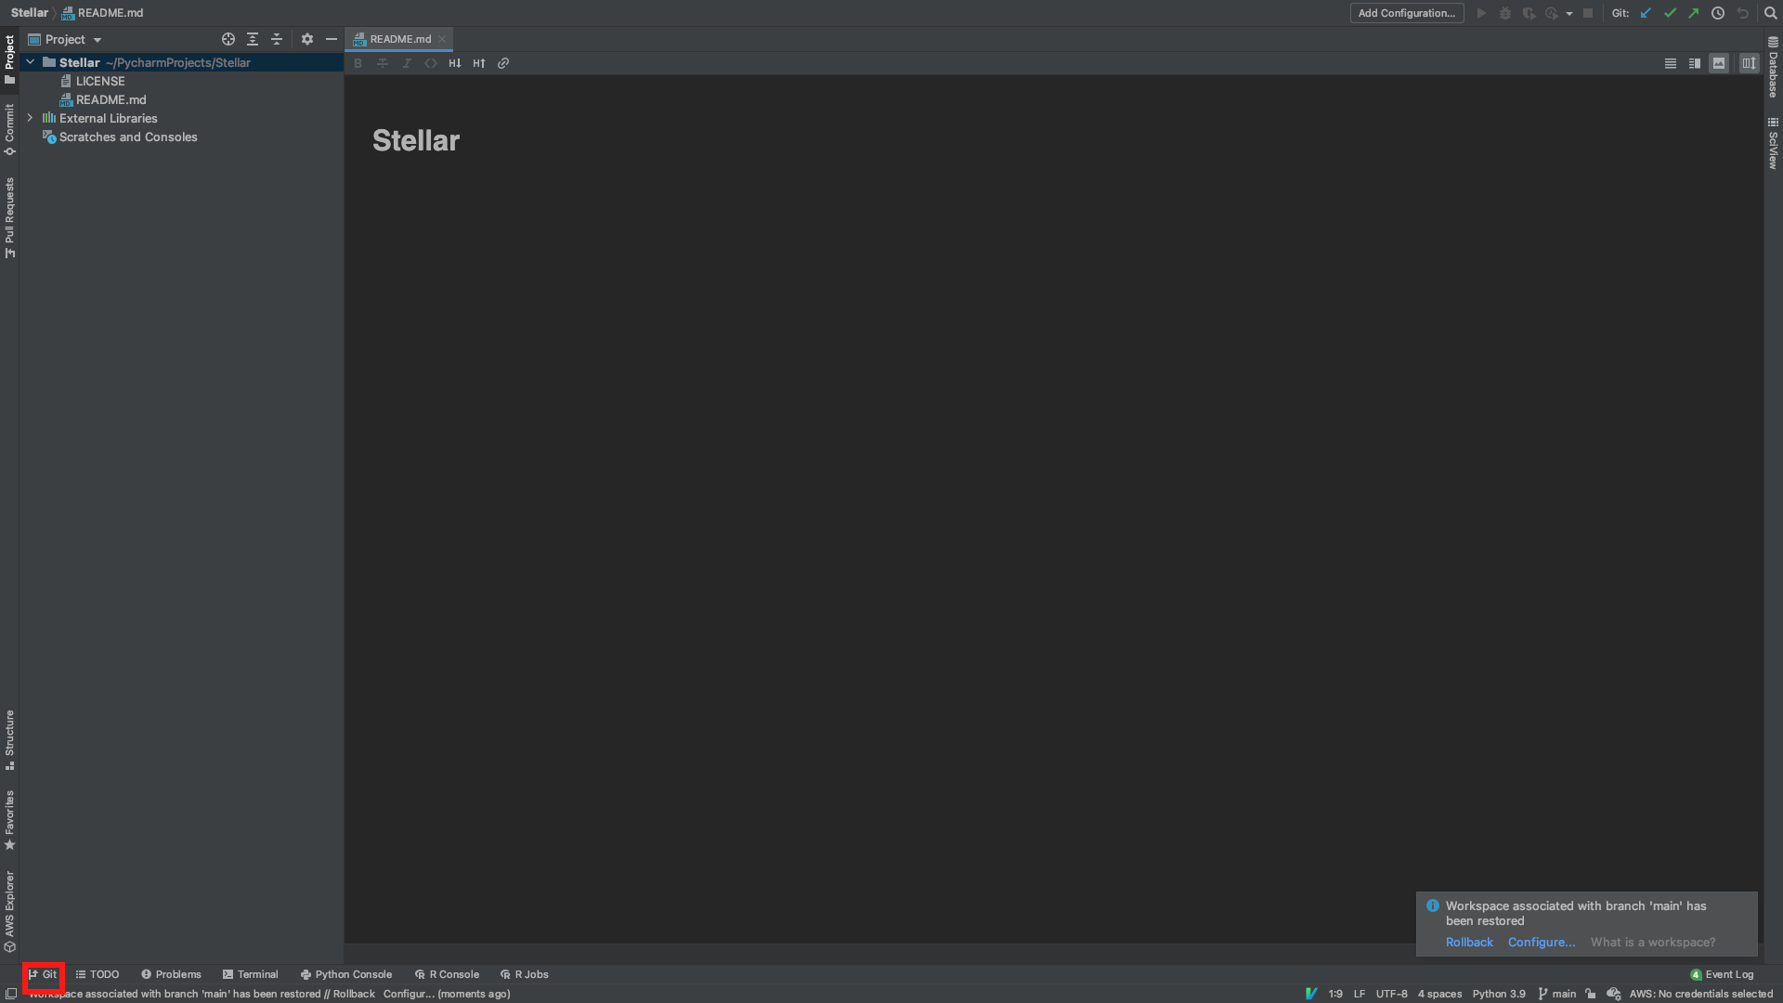This screenshot has height=1003, width=1783.
Task: Open the Python Console tab
Action: tap(345, 974)
